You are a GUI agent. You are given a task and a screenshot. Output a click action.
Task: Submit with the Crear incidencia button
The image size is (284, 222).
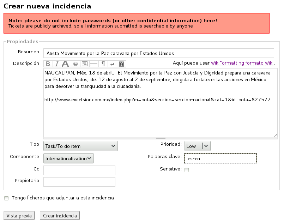tap(60, 216)
